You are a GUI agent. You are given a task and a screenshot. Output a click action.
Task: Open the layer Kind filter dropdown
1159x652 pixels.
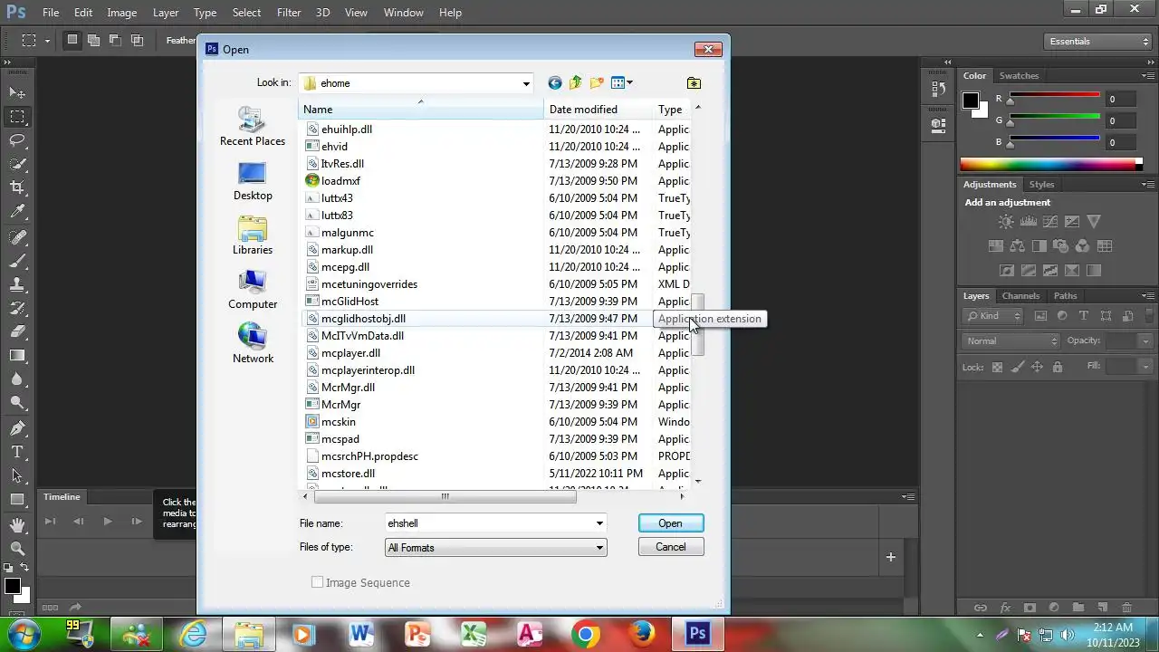point(993,316)
